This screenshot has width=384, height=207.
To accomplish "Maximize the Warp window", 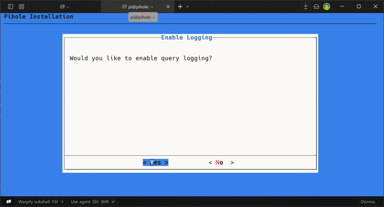I will coord(359,7).
